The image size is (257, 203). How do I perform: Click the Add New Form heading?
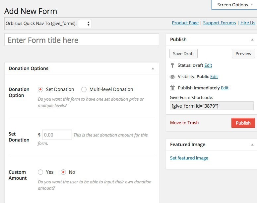[x=31, y=11]
